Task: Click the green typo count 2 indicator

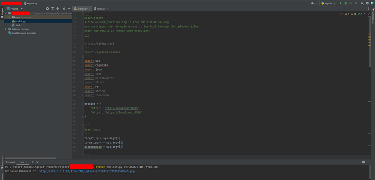Action: (x=360, y=14)
